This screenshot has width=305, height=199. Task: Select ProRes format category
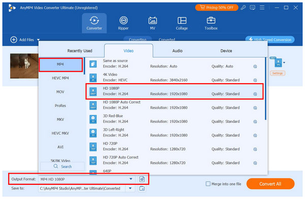tap(60, 106)
